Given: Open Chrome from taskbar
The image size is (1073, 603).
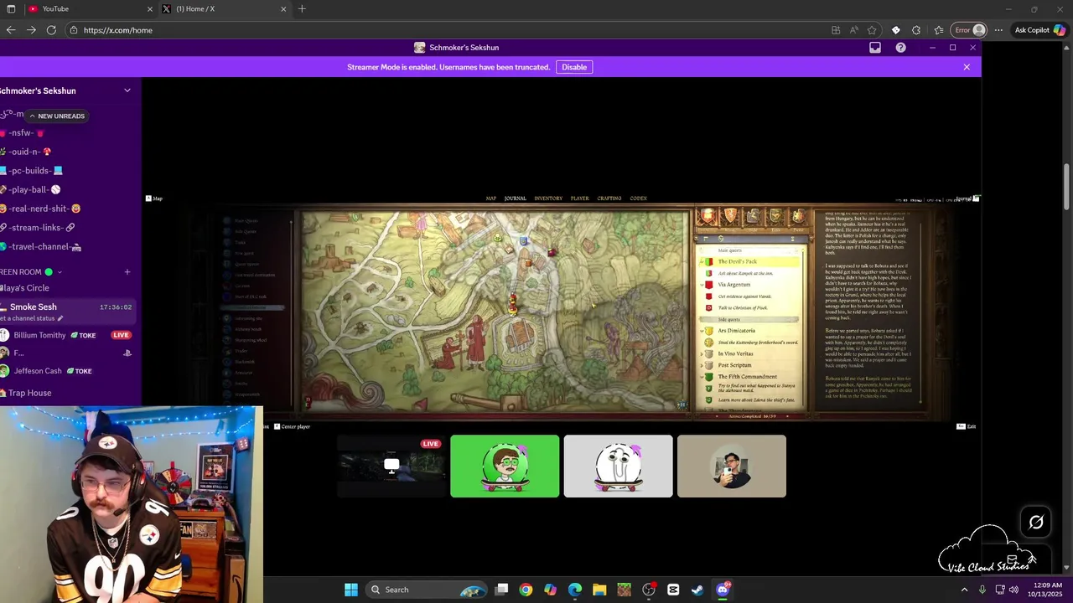Looking at the screenshot, I should [526, 590].
